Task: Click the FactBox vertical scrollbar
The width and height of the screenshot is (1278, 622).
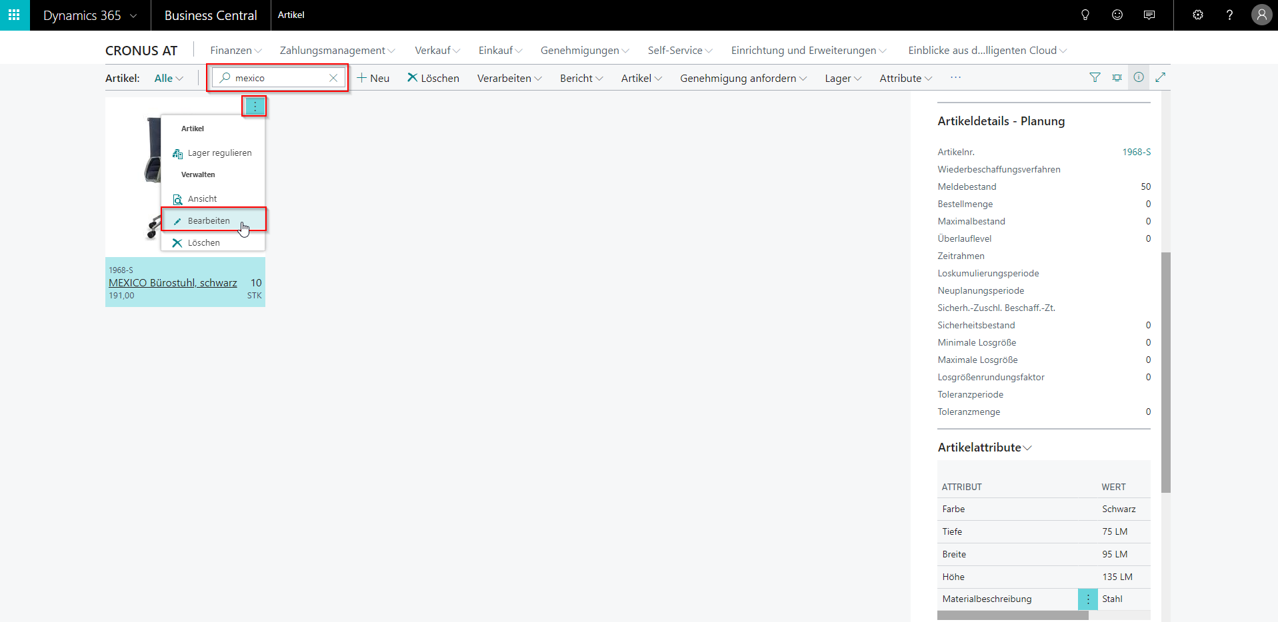Action: point(1166,372)
